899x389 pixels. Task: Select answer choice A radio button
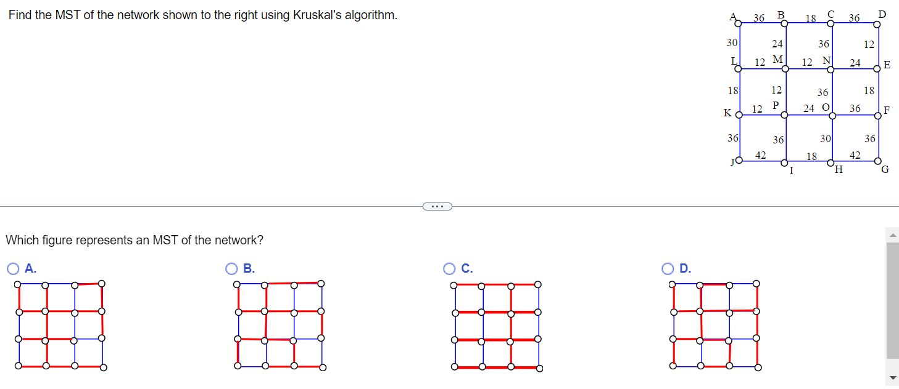13,268
